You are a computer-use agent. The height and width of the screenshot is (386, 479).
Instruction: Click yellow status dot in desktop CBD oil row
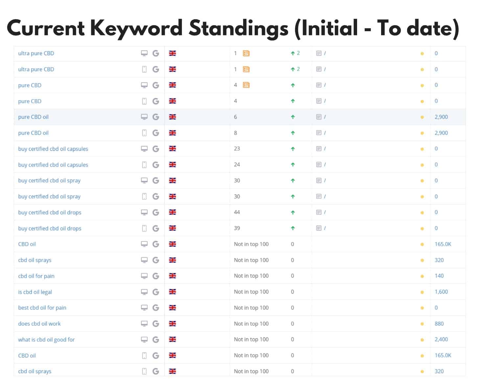422,244
